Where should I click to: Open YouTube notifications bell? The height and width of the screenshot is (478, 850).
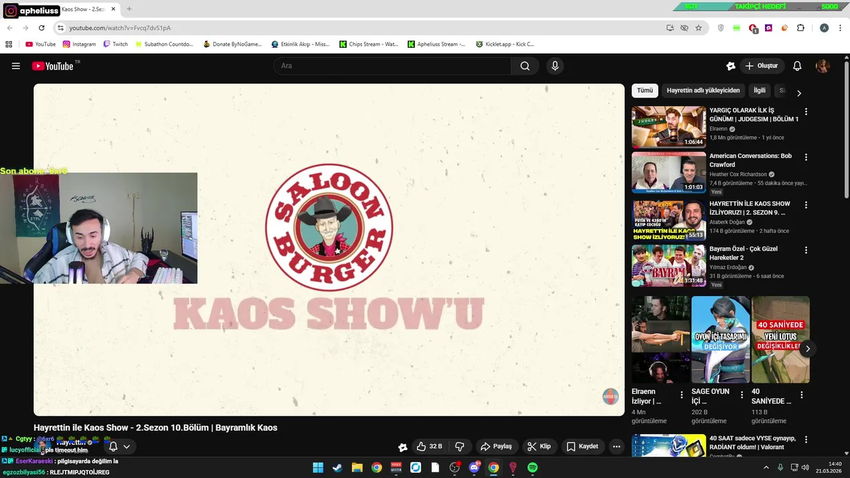798,66
